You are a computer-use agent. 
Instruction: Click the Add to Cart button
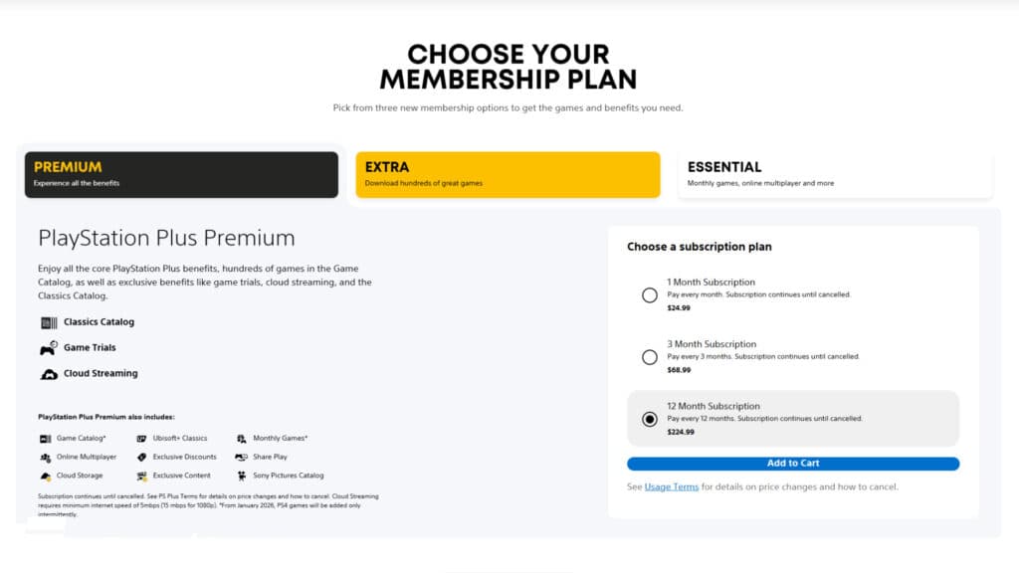(792, 463)
